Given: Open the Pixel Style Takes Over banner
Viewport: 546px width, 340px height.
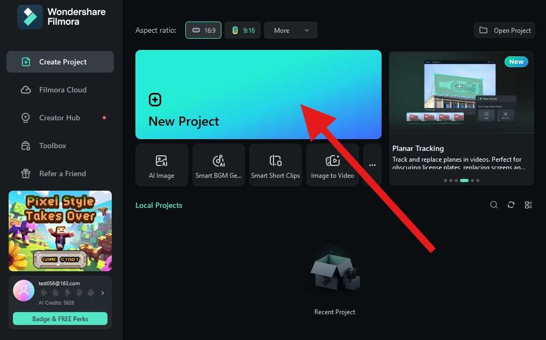Looking at the screenshot, I should (x=60, y=231).
